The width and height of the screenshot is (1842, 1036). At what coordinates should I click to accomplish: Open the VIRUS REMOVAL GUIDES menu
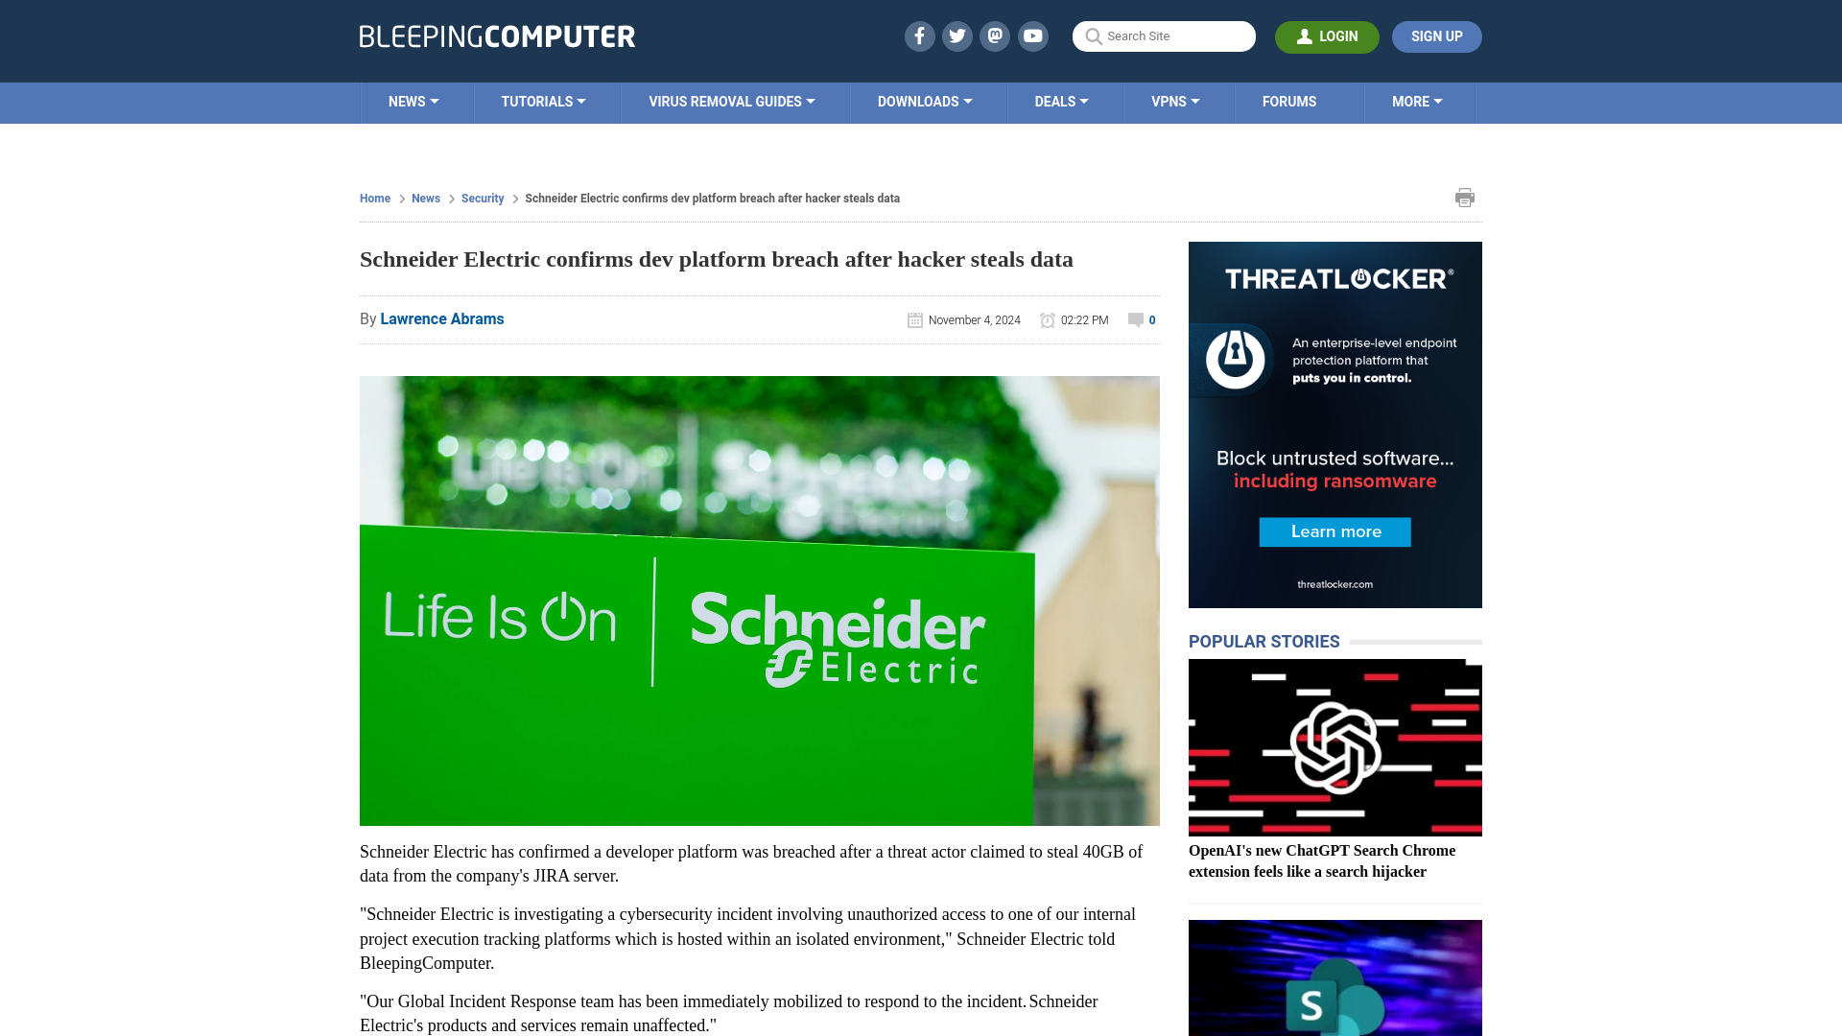pyautogui.click(x=731, y=103)
